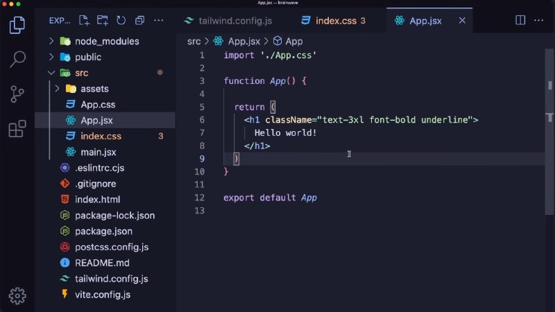555x312 pixels.
Task: Open editor more actions menu
Action: 539,20
